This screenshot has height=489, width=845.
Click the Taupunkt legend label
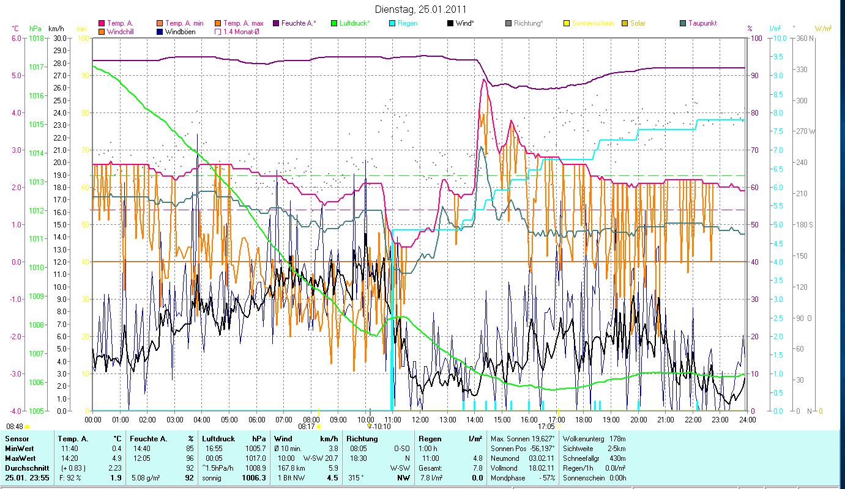coord(702,23)
